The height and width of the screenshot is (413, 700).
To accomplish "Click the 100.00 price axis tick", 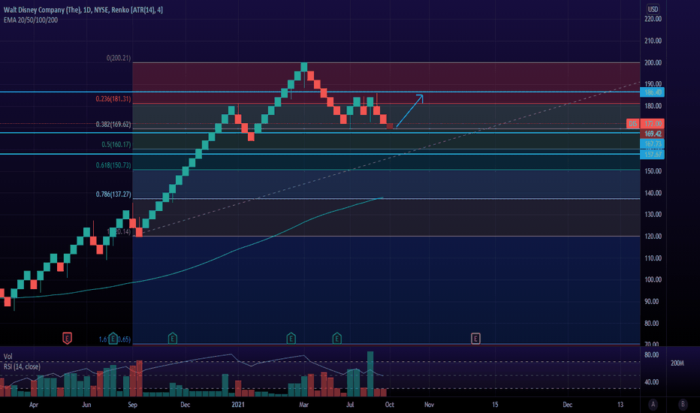I will point(653,279).
